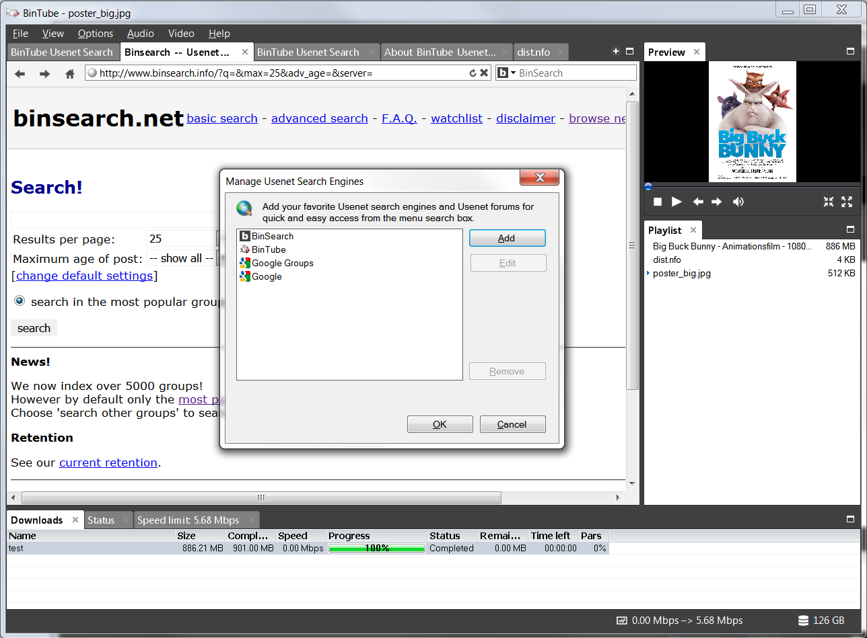Image resolution: width=867 pixels, height=638 pixels.
Task: Select Google in the engine list
Action: 261,276
